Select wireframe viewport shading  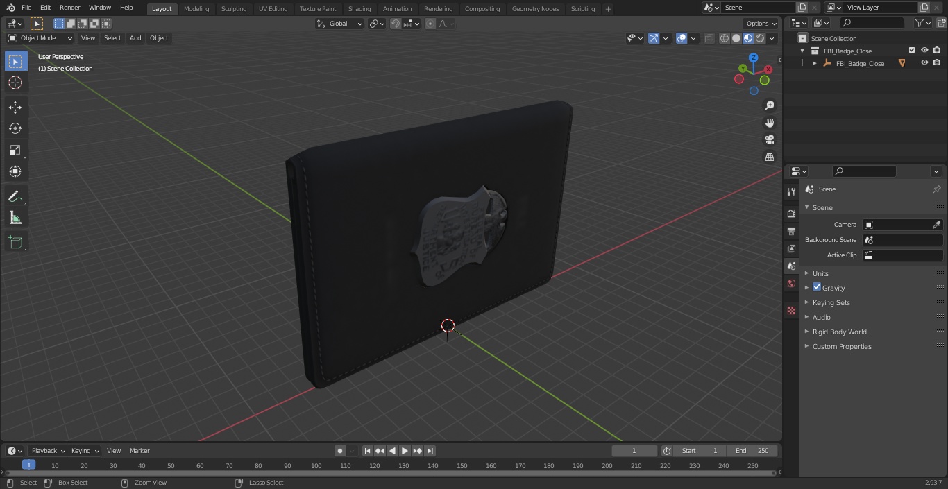725,38
